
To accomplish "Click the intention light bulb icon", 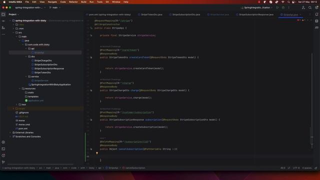I will click(x=97, y=153).
